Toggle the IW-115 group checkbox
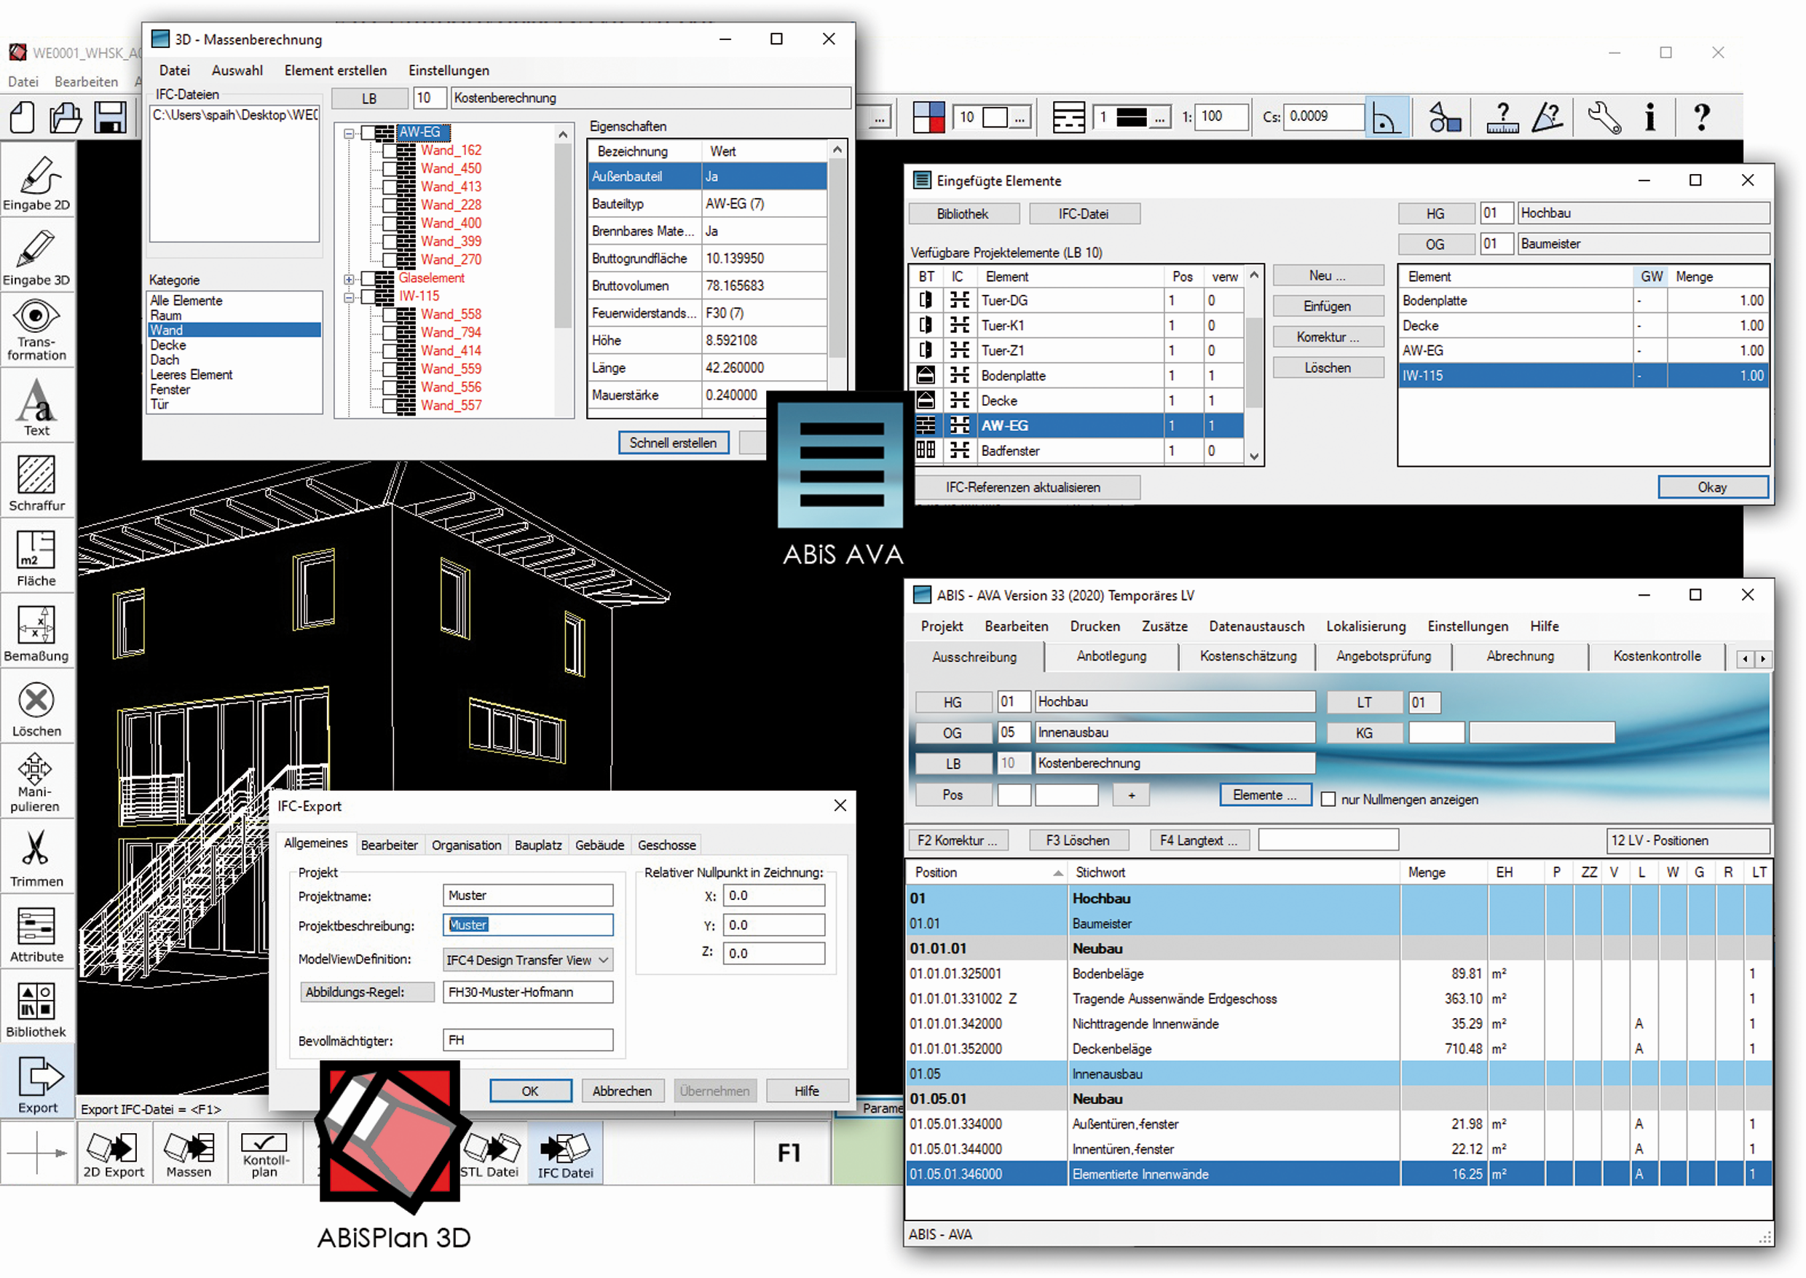1806x1278 pixels. (368, 296)
